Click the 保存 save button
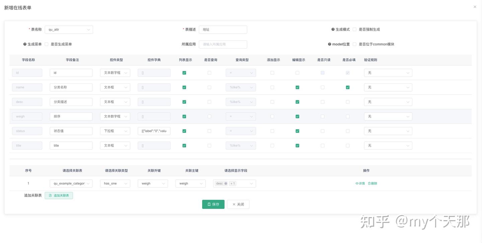This screenshot has width=482, height=243. click(x=213, y=204)
